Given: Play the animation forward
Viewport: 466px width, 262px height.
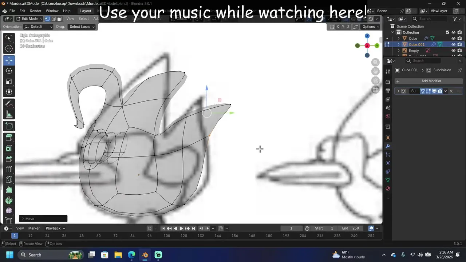Looking at the screenshot, I should point(181,228).
